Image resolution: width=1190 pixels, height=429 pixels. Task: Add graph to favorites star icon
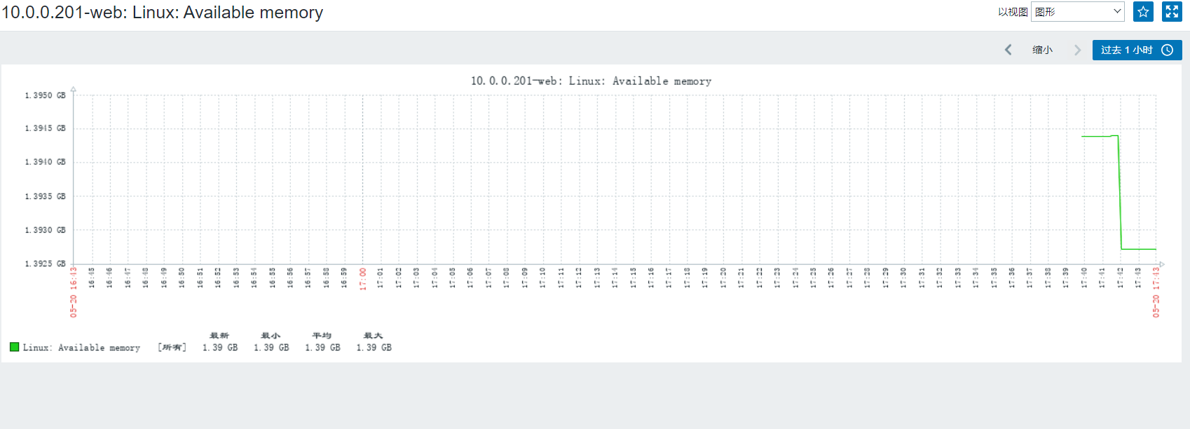tap(1143, 12)
